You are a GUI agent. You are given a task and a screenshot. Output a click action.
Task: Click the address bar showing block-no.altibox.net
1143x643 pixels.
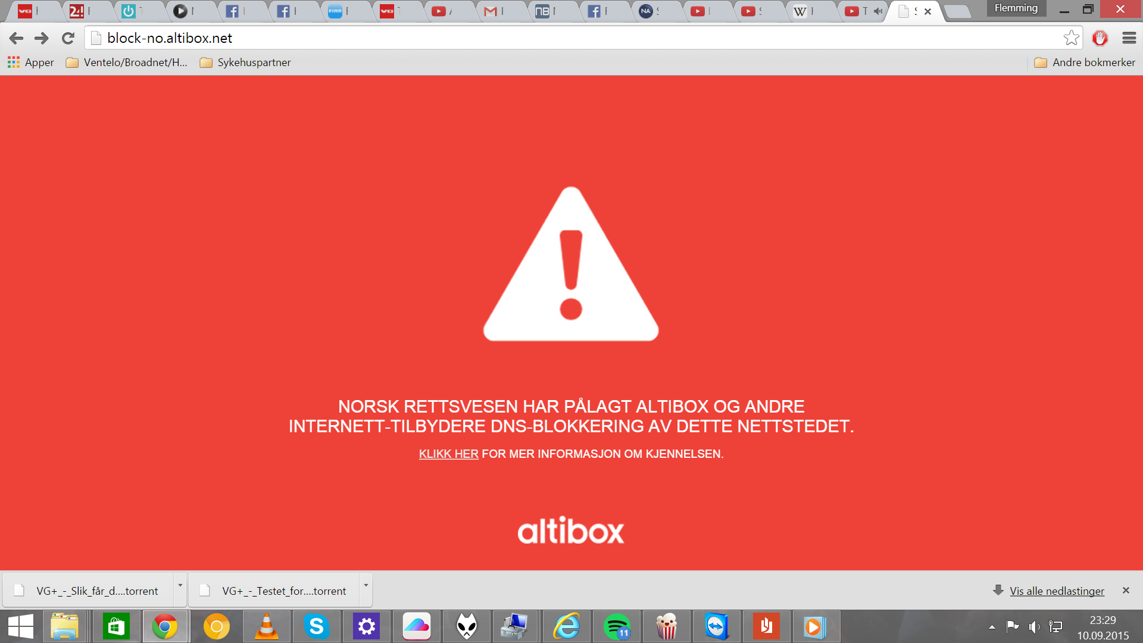(x=583, y=38)
